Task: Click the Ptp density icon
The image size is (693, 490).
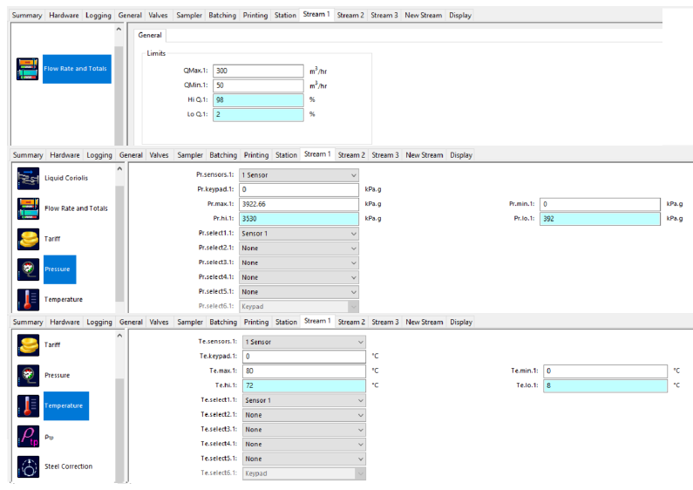Action: tap(28, 437)
